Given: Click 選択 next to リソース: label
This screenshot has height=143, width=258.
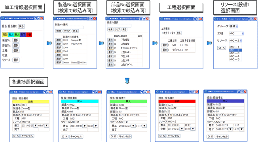Looking at the screenshot, I should point(16,60).
